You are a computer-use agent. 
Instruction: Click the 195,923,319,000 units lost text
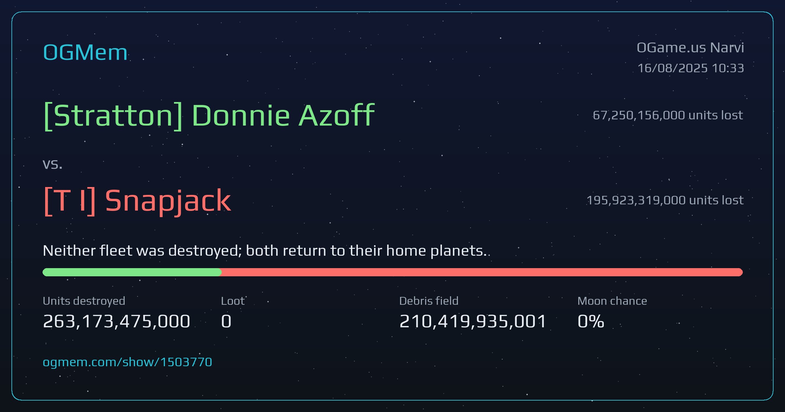point(665,200)
